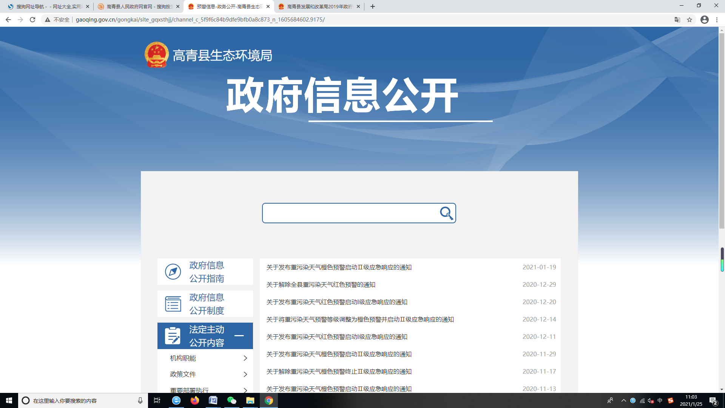This screenshot has width=725, height=408.
Task: Open the Chrome profile avatar icon
Action: point(705,20)
